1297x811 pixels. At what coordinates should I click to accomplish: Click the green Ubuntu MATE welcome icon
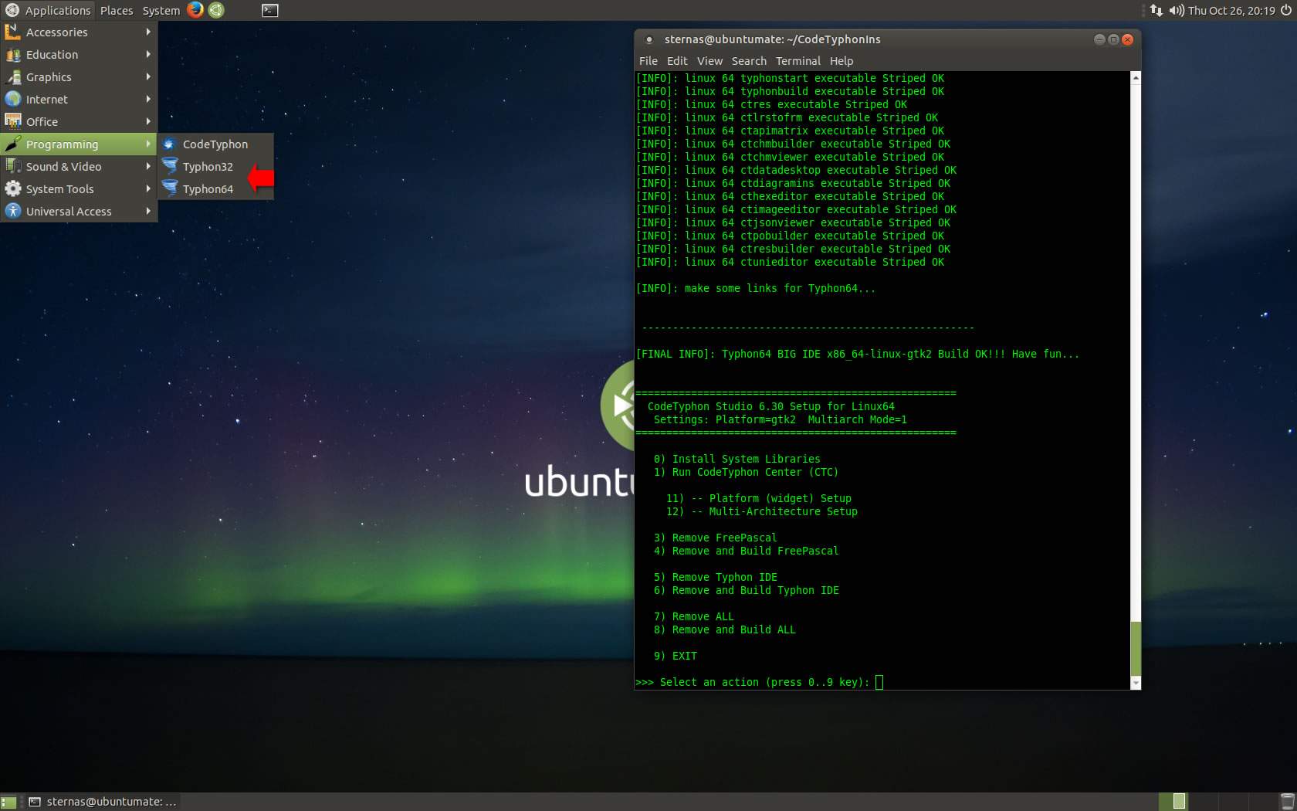pos(217,10)
